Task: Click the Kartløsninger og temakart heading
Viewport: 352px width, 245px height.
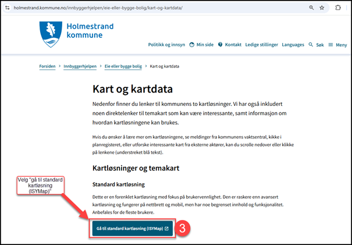Action: [136, 168]
